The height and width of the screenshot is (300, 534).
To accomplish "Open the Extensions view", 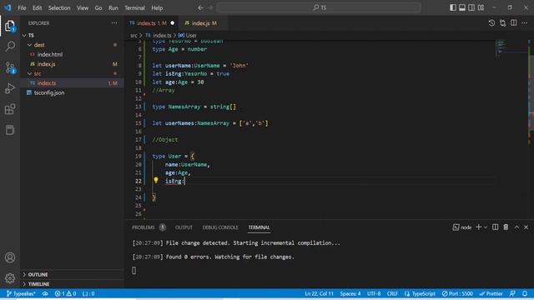I will 10,109.
